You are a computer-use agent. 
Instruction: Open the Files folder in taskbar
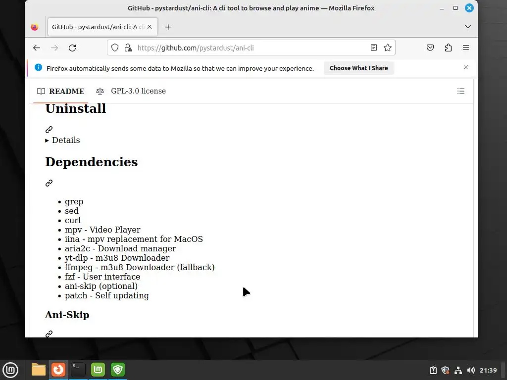coord(39,370)
